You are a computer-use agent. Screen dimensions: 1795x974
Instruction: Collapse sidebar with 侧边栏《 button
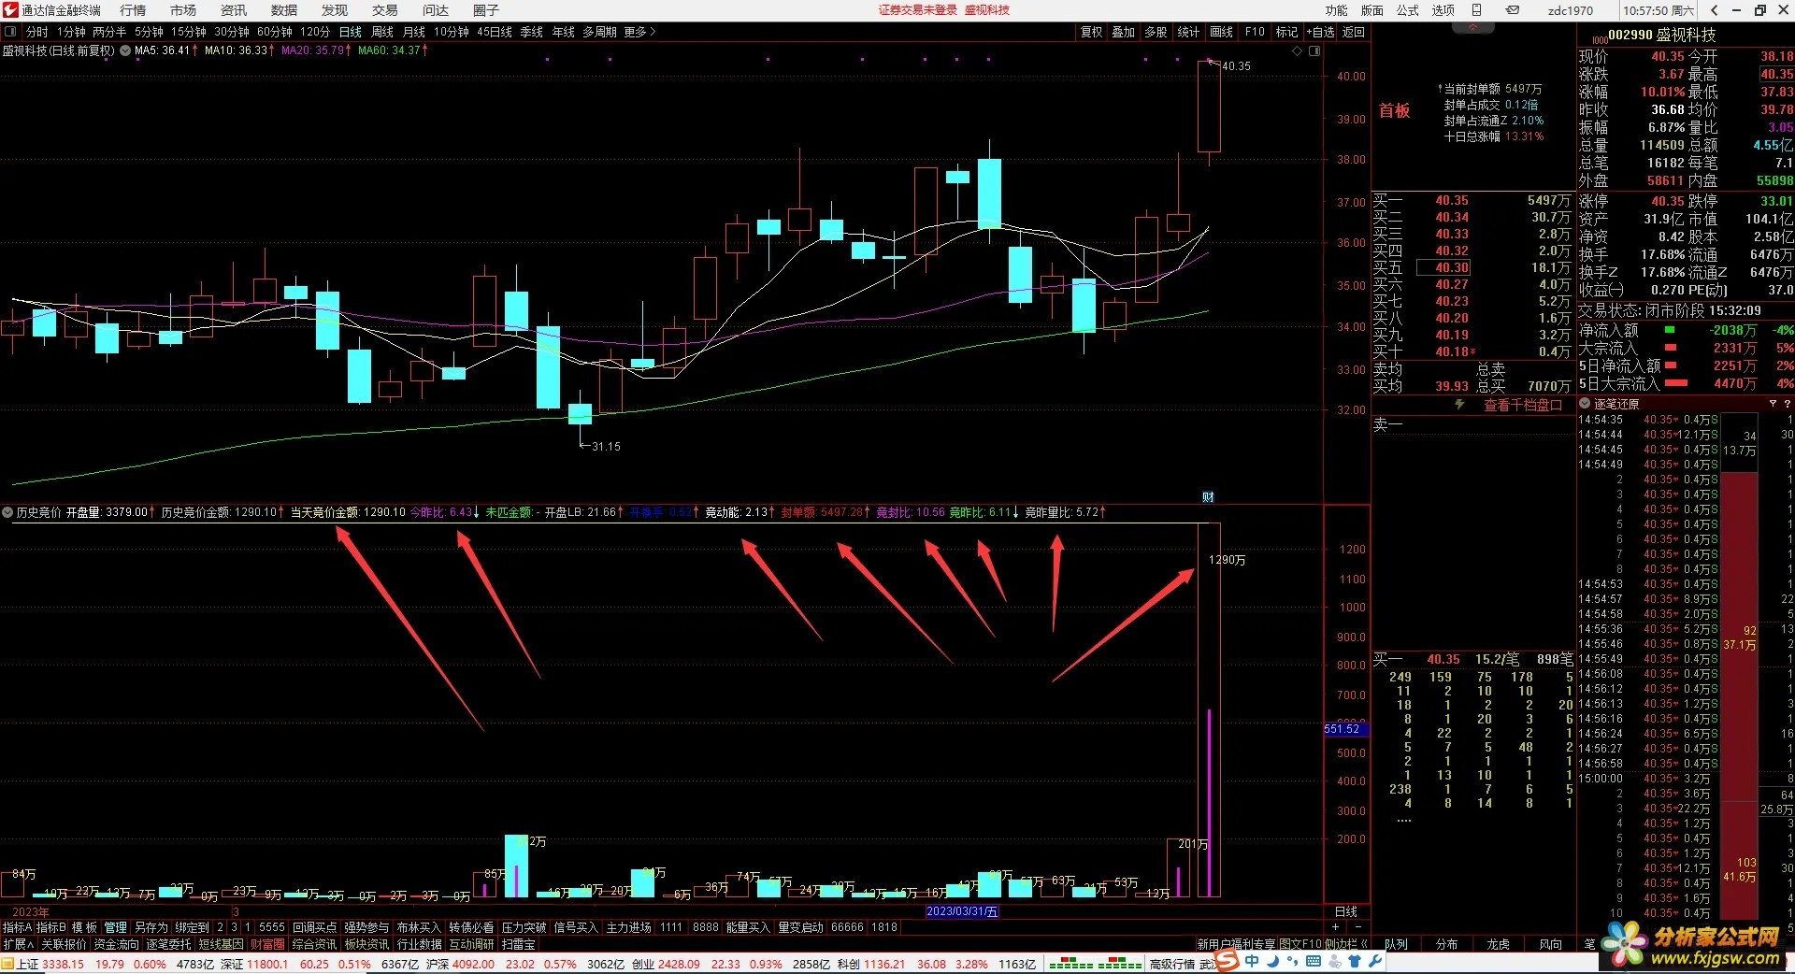1347,944
